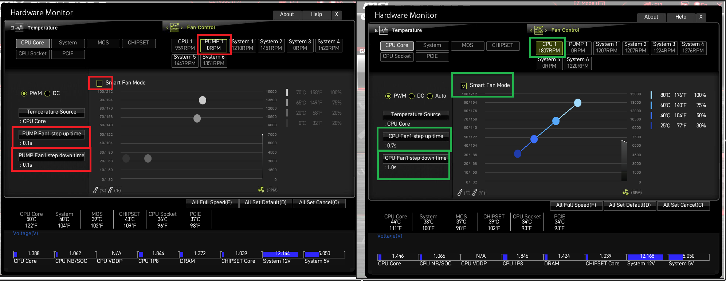Click top 100% curve point in right graph
The width and height of the screenshot is (726, 281).
578,103
